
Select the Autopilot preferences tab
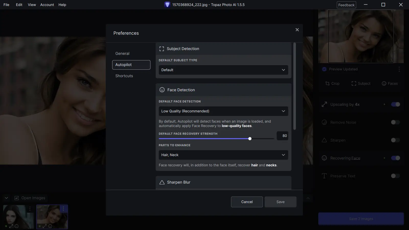(131, 65)
